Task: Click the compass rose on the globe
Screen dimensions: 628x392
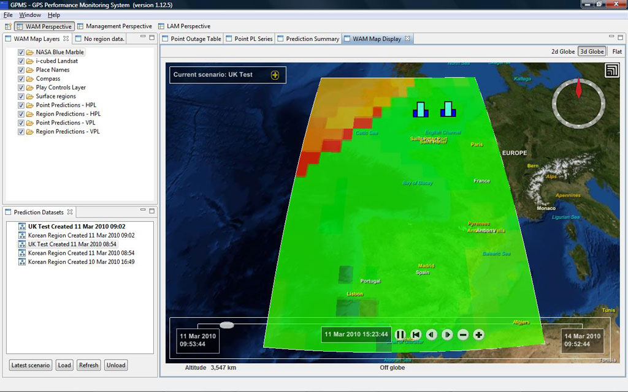Action: coord(577,103)
